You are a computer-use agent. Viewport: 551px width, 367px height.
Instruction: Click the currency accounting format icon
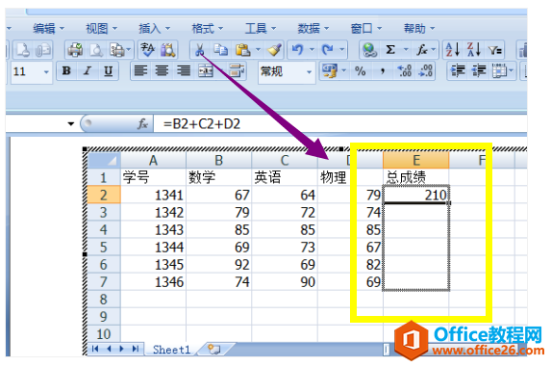click(x=330, y=71)
